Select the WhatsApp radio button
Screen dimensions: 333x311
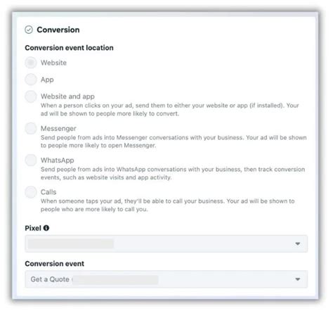tap(31, 160)
